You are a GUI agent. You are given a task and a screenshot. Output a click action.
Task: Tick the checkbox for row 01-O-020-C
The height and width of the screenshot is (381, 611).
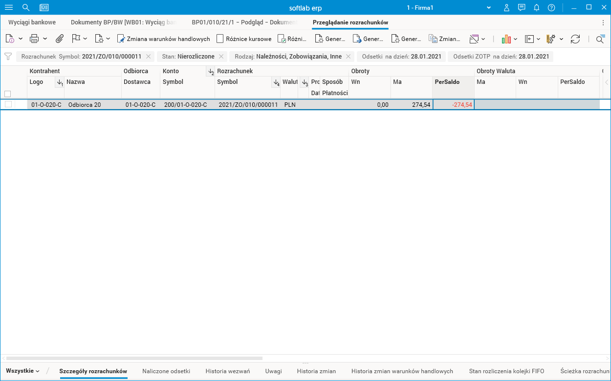click(x=8, y=104)
